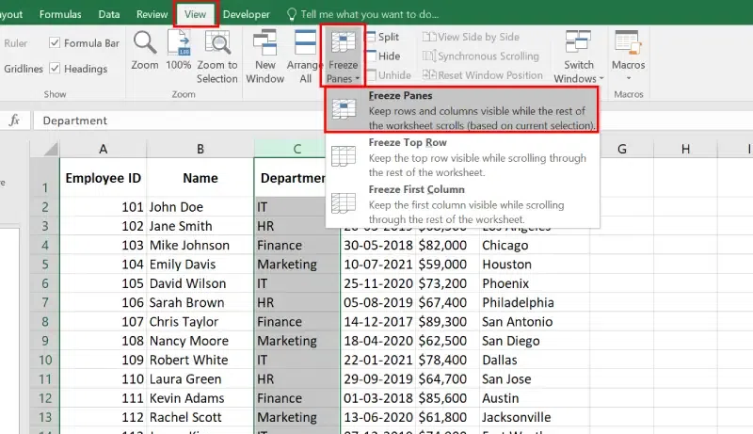This screenshot has height=434, width=753.
Task: Click the Austin city cell
Action: [535, 398]
